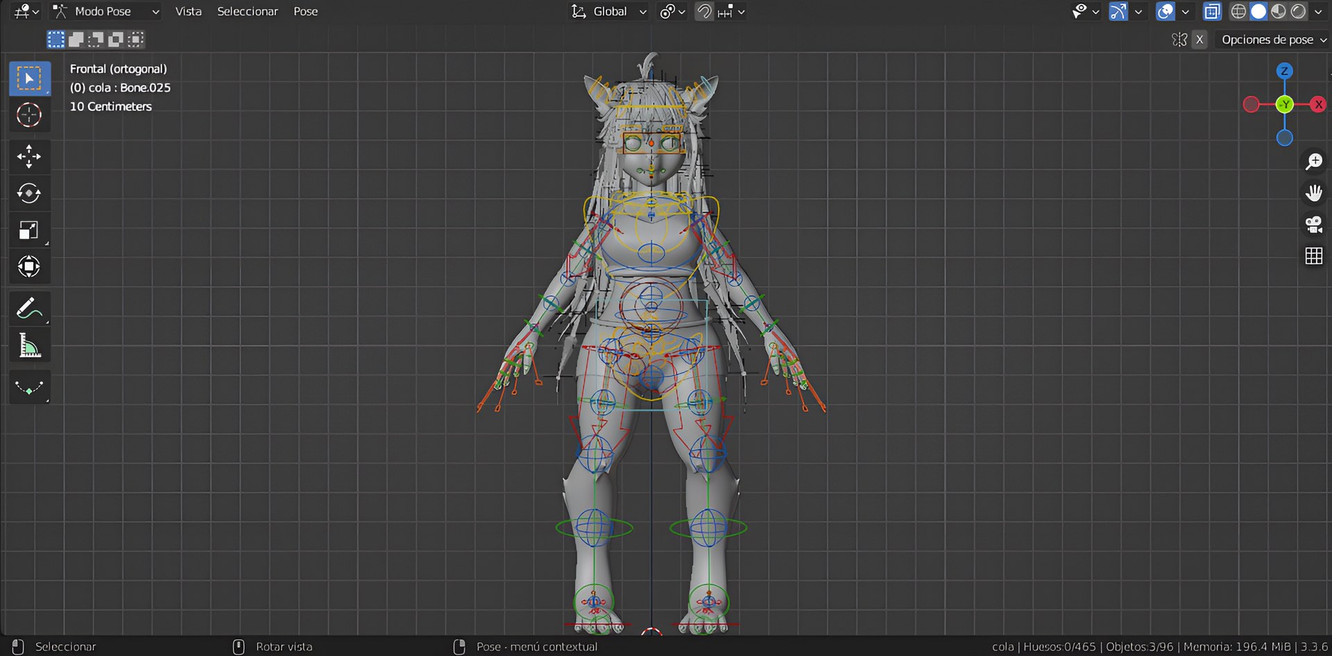Activate the 3D Cursor tool
The width and height of the screenshot is (1332, 656).
[x=29, y=115]
